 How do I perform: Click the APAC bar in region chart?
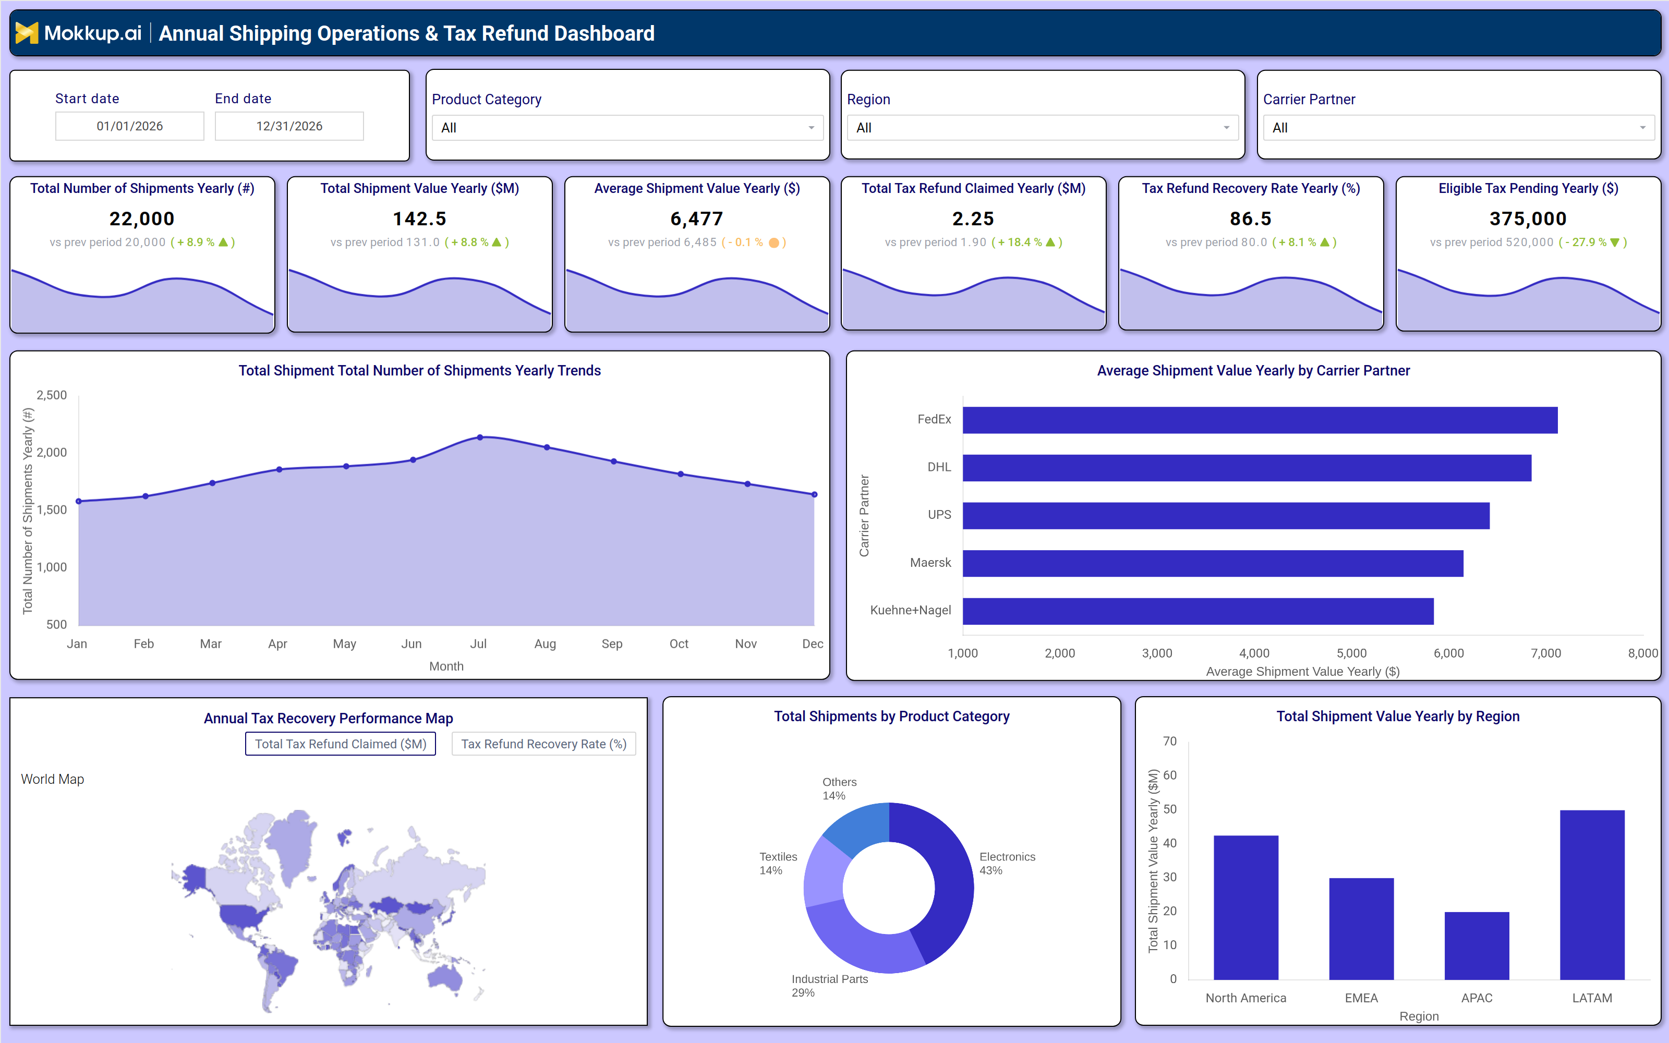pyautogui.click(x=1477, y=945)
